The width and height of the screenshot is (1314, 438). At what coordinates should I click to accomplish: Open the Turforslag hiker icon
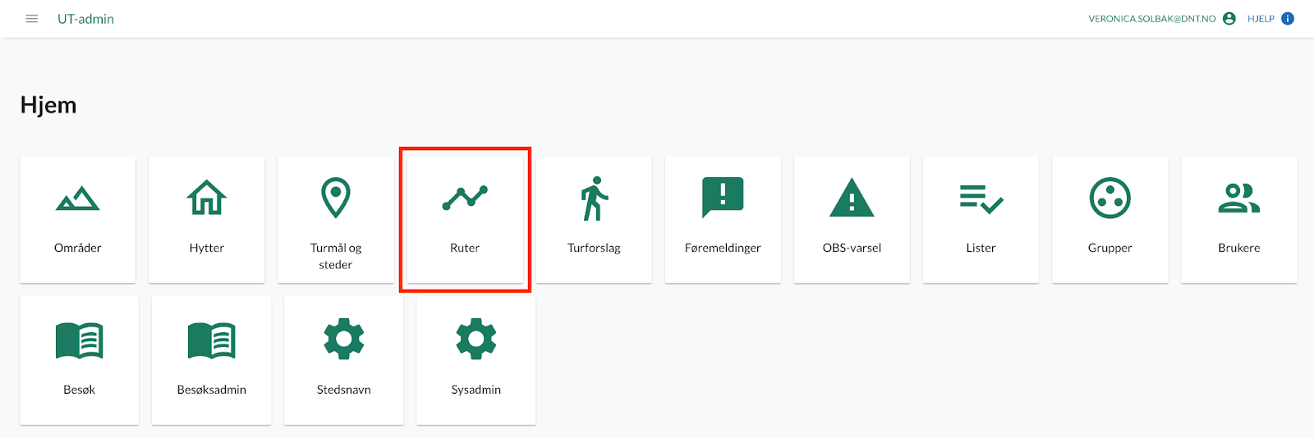[595, 198]
